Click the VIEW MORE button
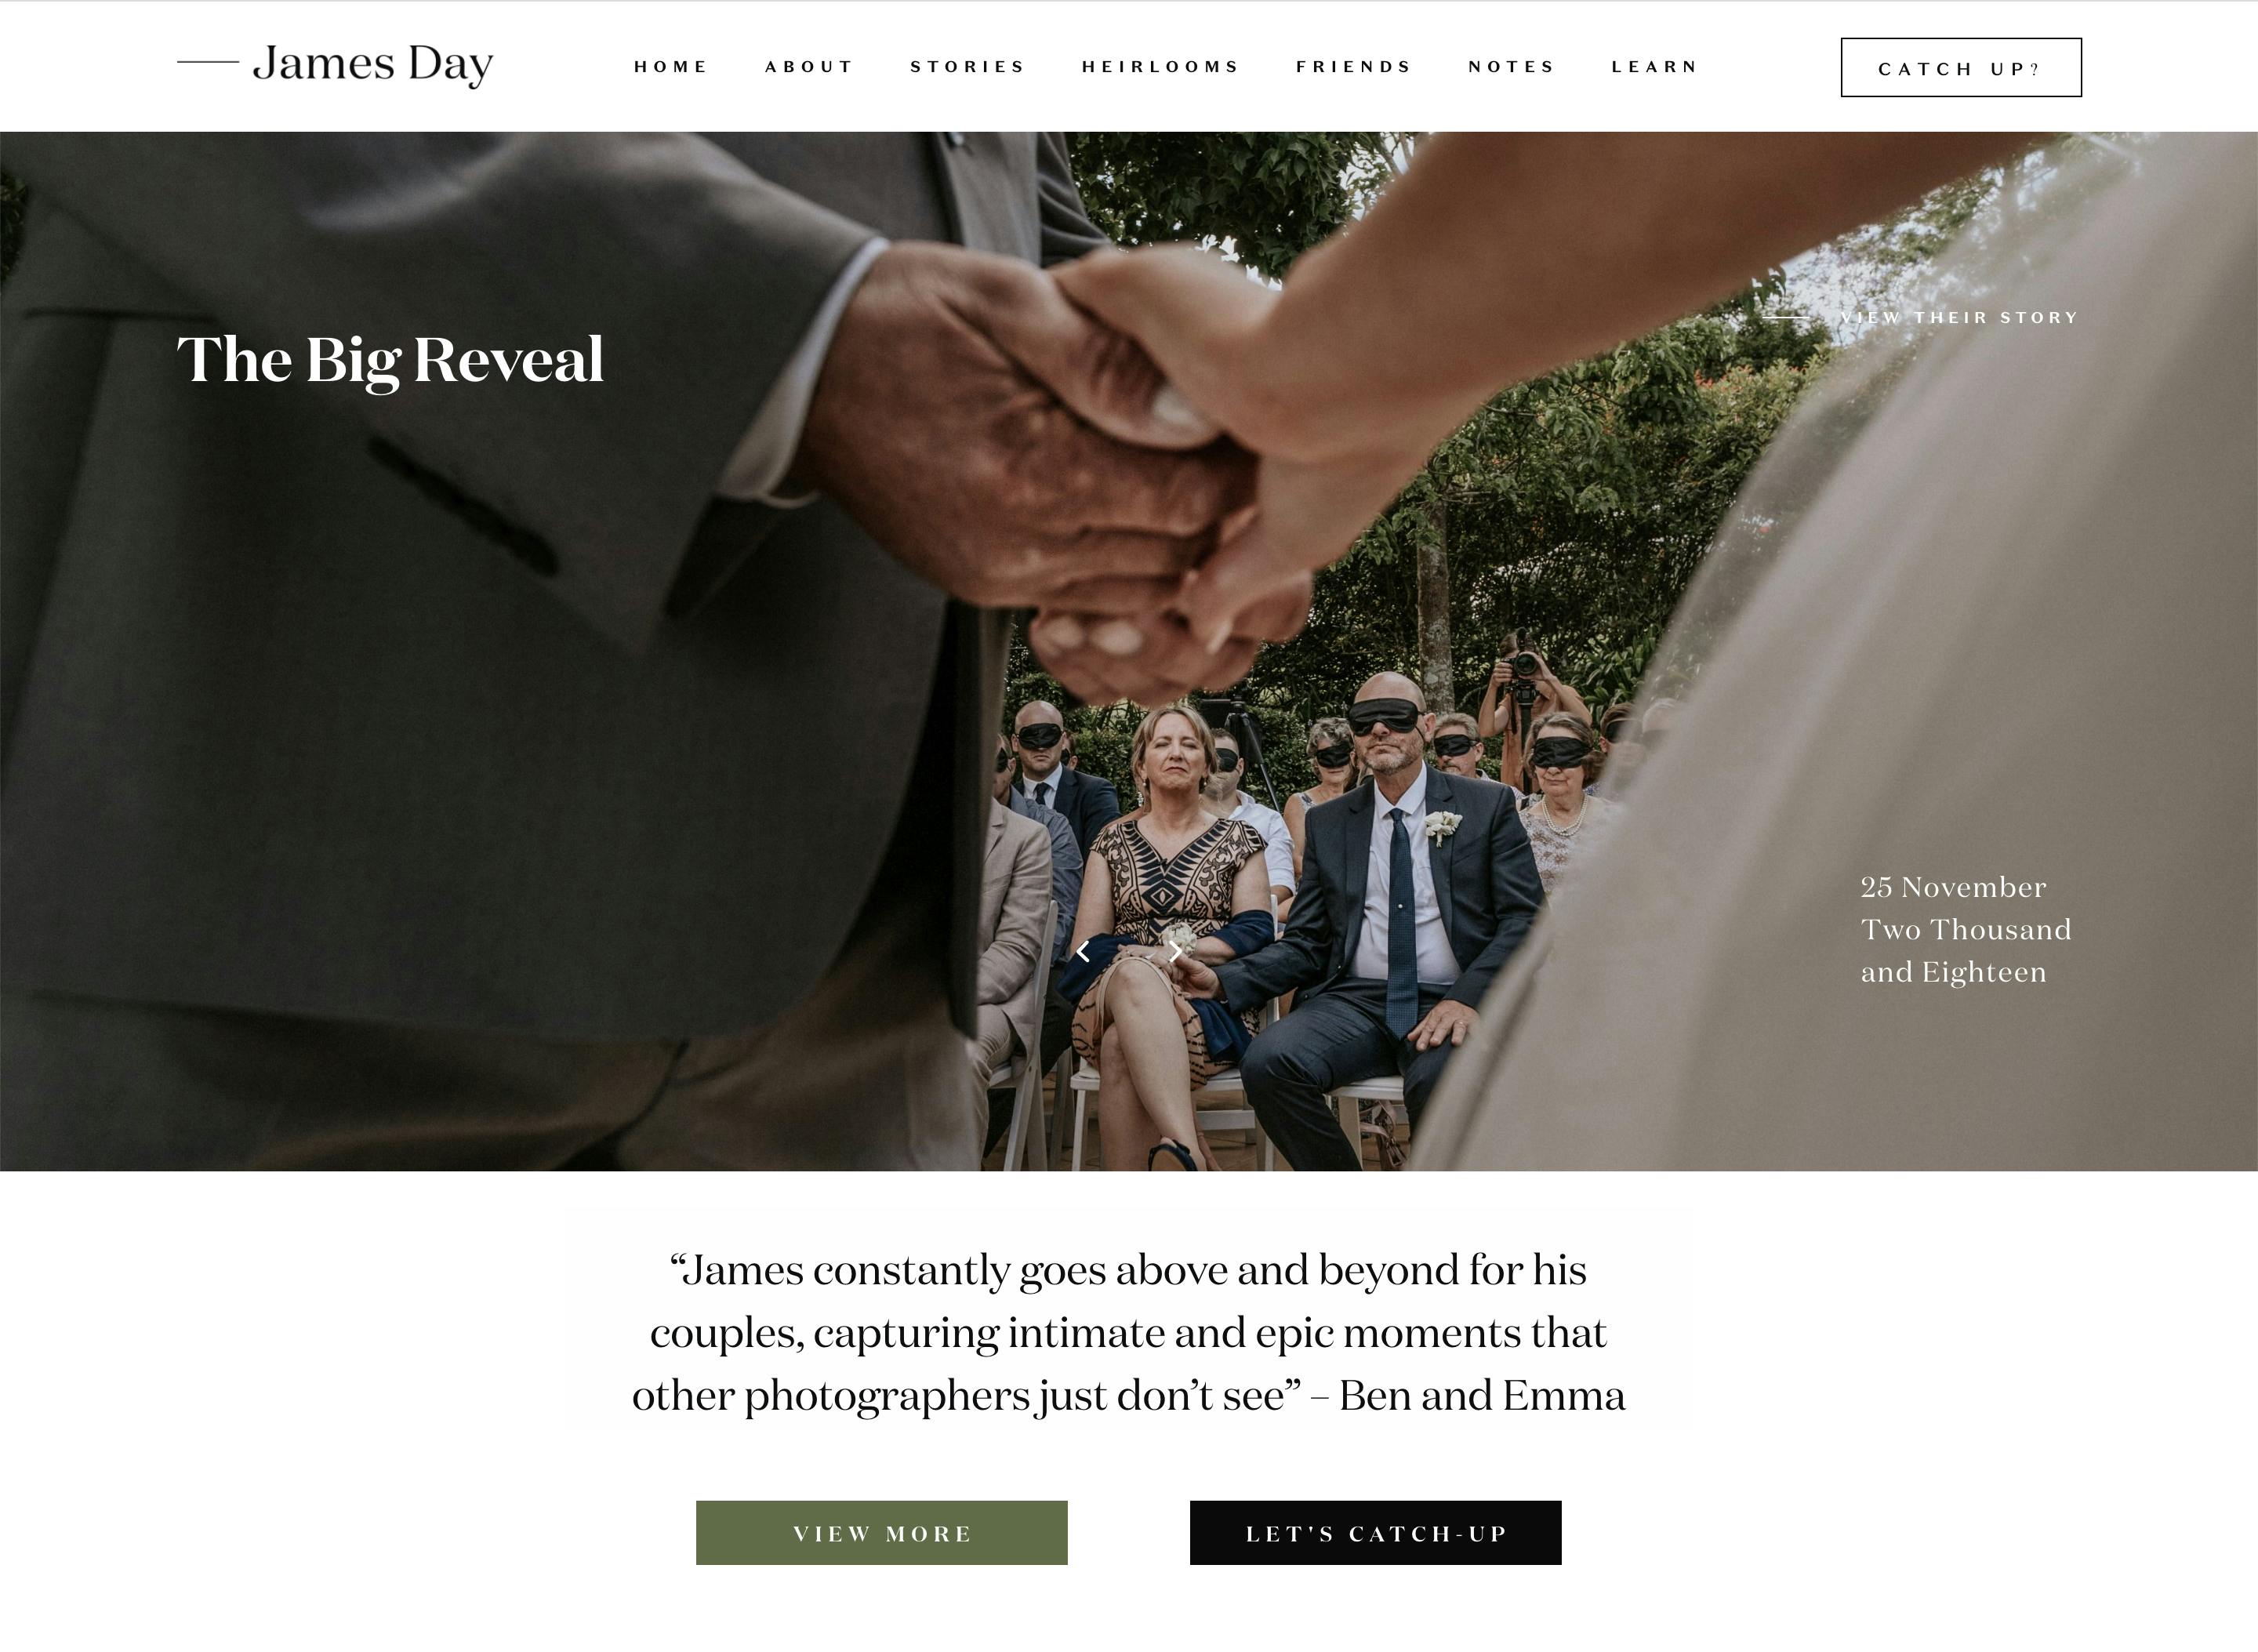This screenshot has width=2258, height=1652. 882,1531
